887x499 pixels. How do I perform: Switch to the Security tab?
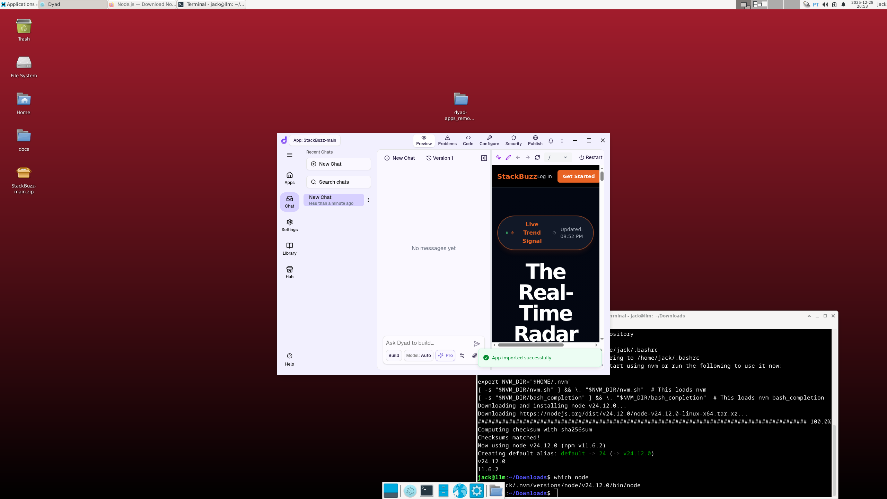(x=513, y=141)
